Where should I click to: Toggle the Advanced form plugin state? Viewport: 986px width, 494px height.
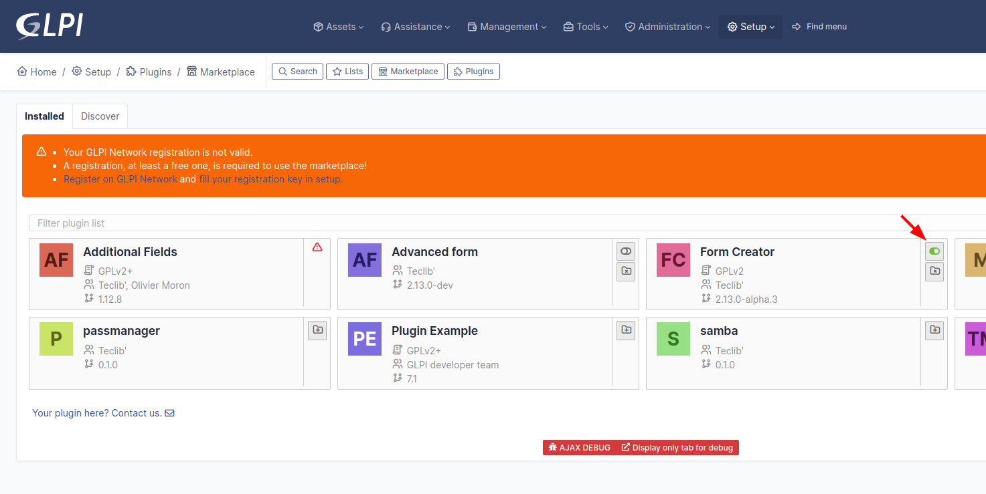(625, 251)
